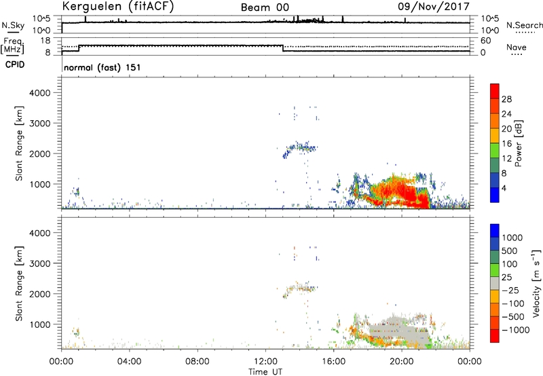Click the 'N.Sky' axis label
The image size is (543, 376).
click(x=13, y=25)
